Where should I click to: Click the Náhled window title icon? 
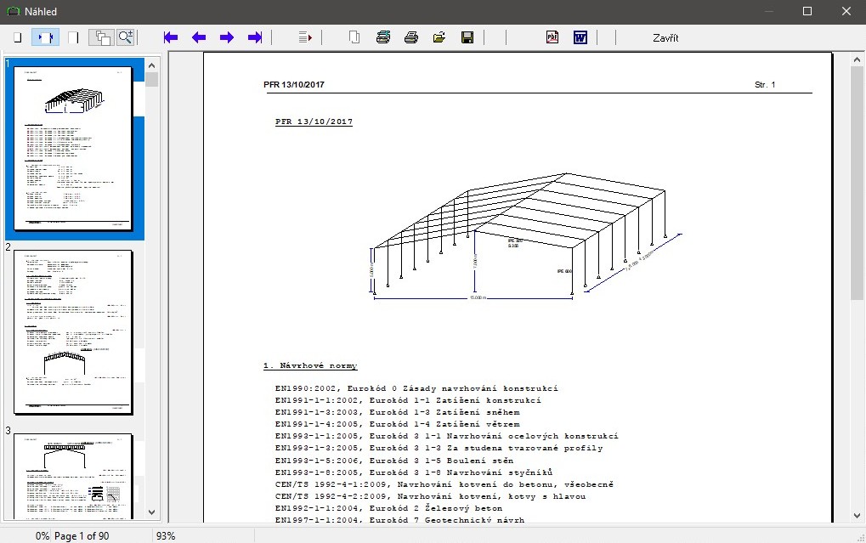14,12
